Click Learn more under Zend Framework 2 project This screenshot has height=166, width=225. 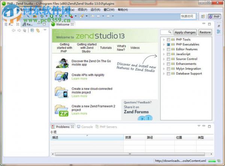point(79,114)
